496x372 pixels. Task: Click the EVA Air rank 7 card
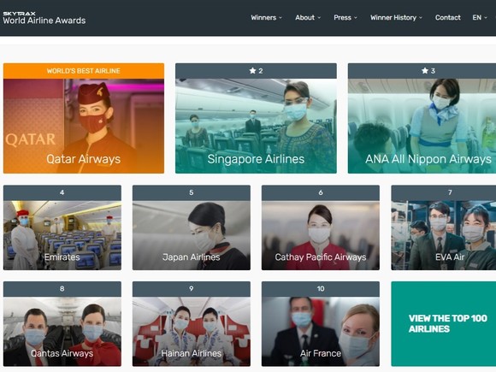point(444,227)
